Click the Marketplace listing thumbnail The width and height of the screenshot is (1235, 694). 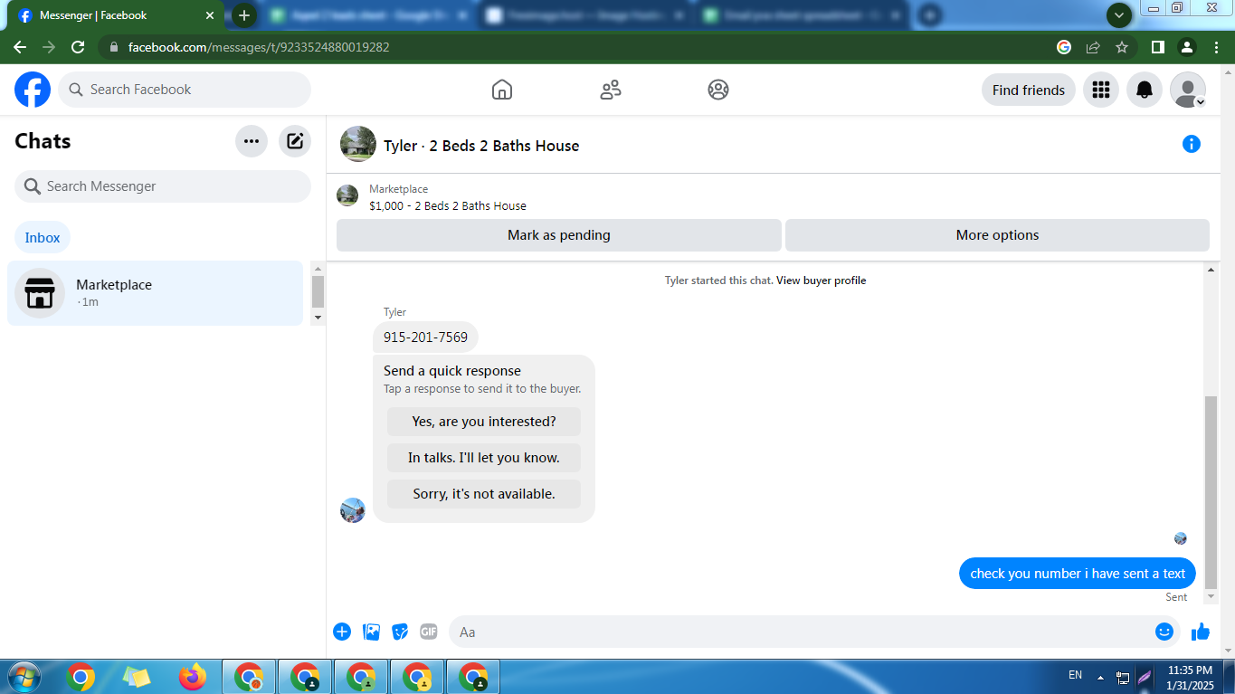point(347,195)
